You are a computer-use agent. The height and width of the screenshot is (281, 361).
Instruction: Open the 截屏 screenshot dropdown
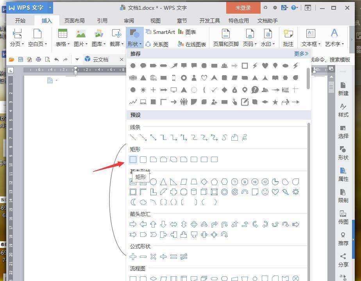point(116,38)
